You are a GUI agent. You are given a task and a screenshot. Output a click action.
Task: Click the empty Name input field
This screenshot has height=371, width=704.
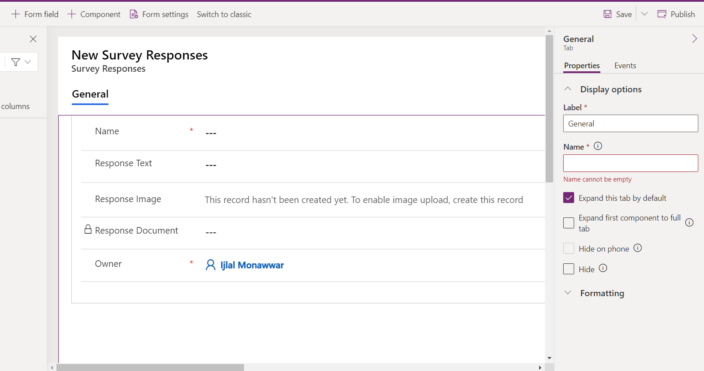[630, 163]
